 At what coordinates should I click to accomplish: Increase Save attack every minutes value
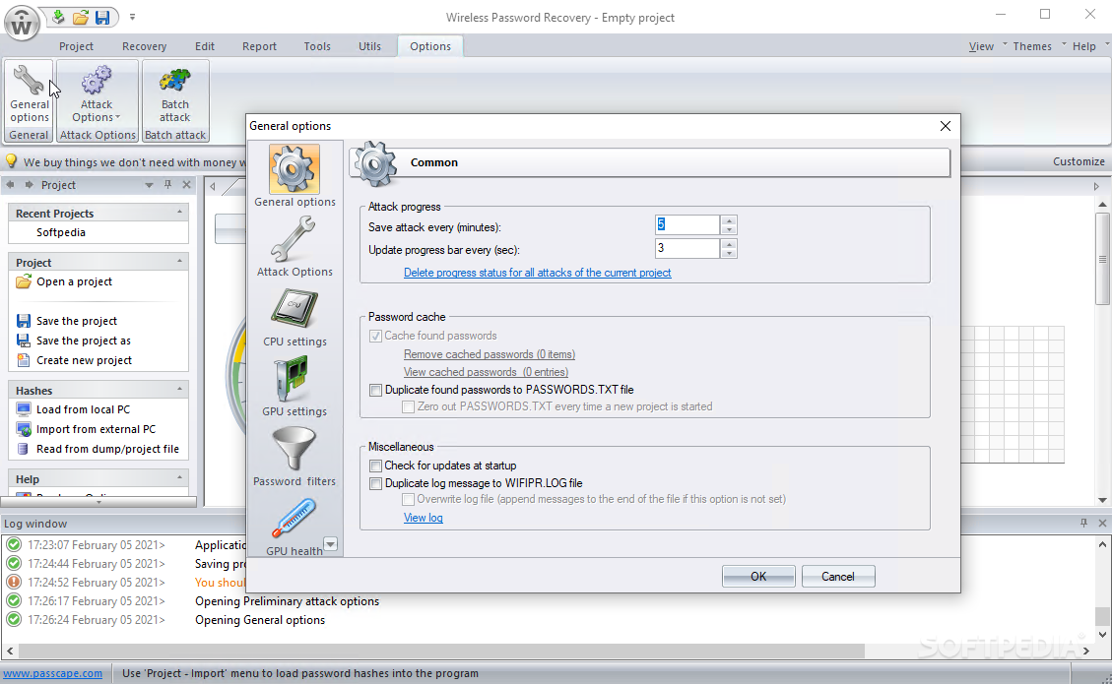[728, 220]
